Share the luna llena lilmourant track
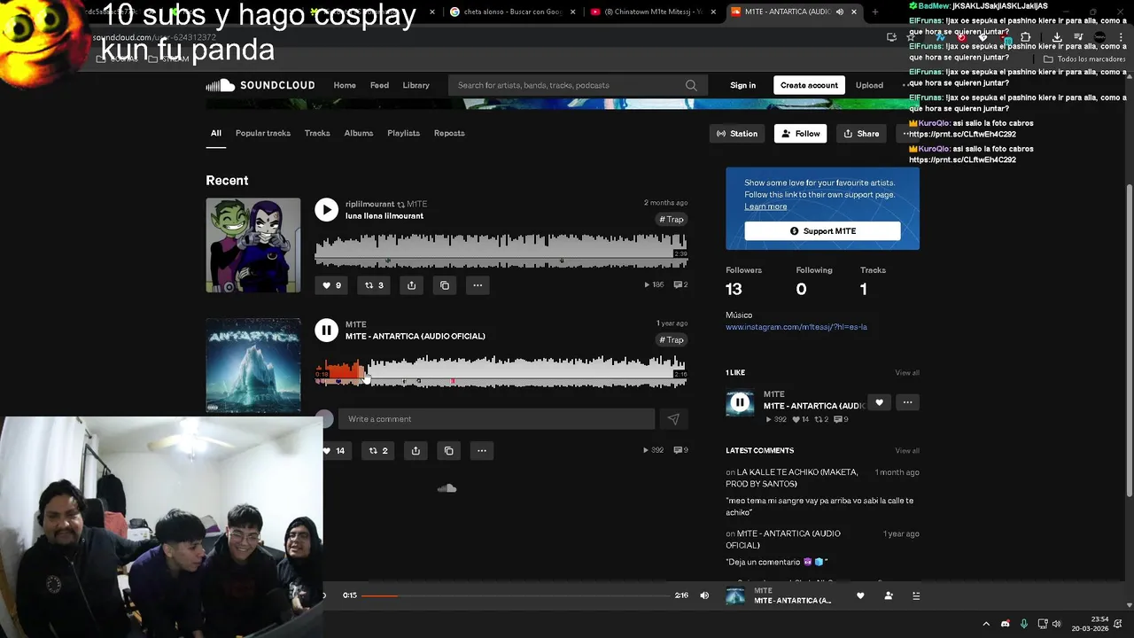 [411, 285]
